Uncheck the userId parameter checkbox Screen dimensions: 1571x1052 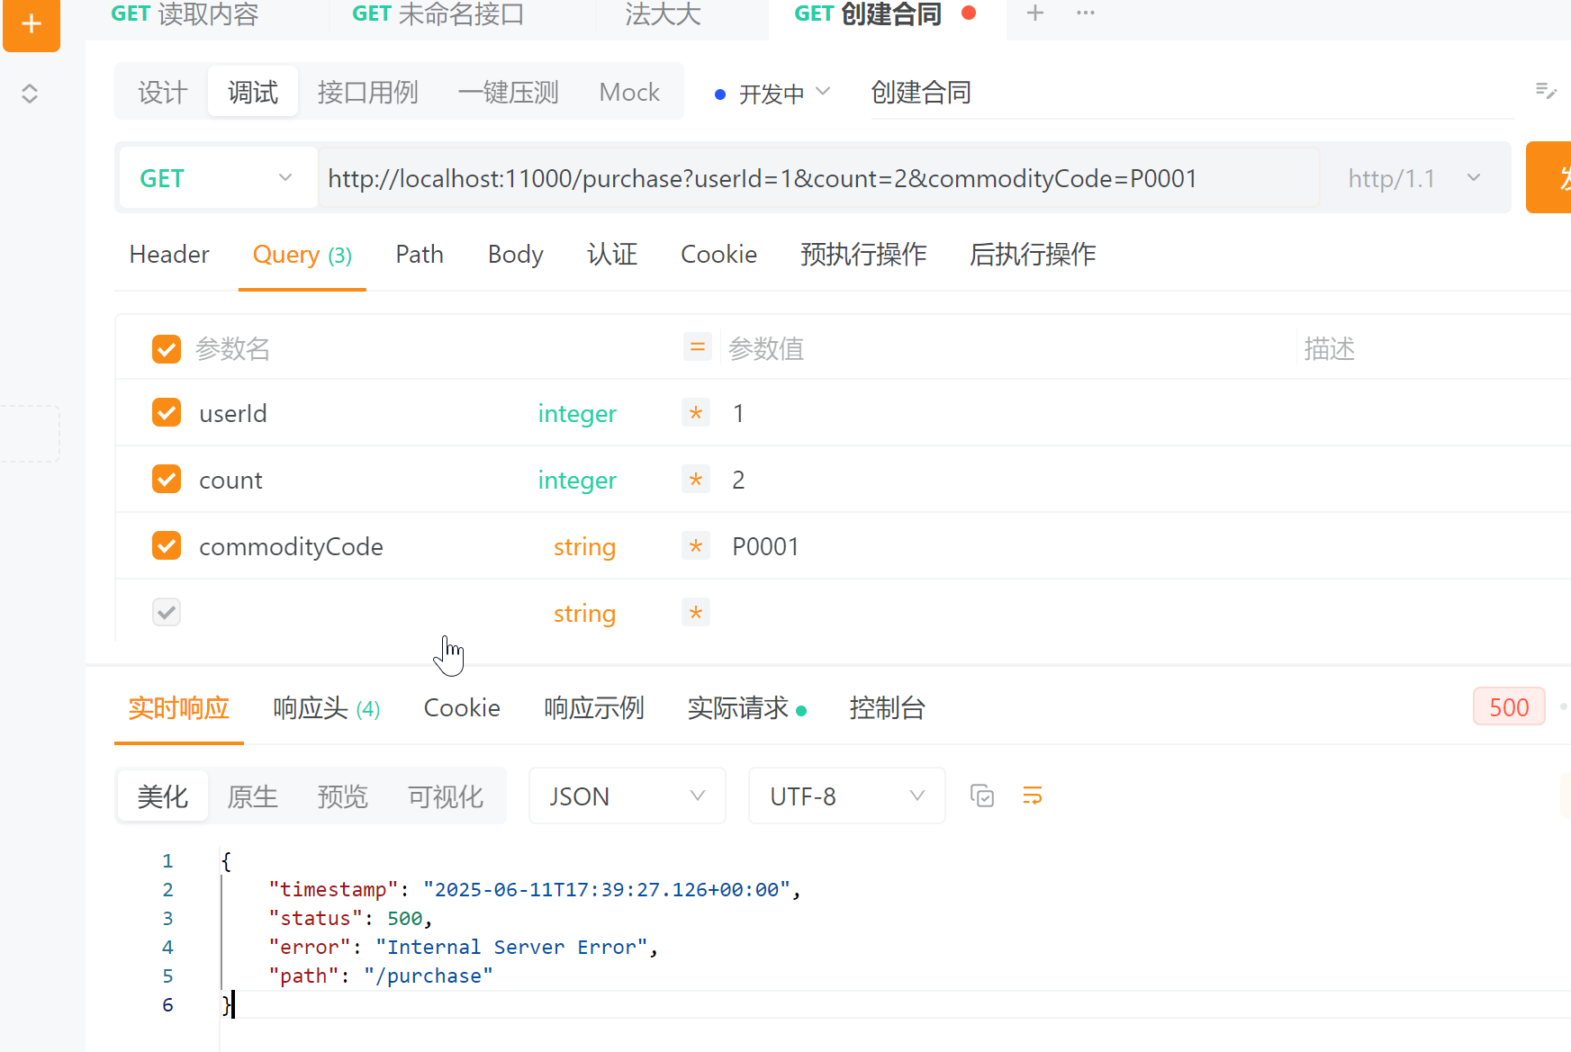click(x=167, y=413)
